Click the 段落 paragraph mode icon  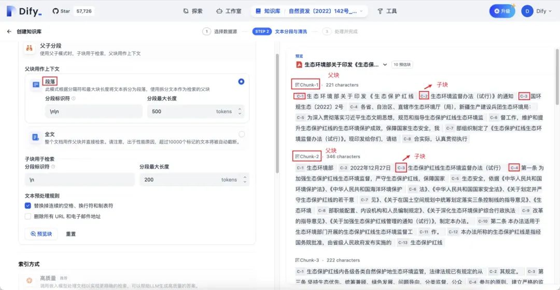(36, 85)
